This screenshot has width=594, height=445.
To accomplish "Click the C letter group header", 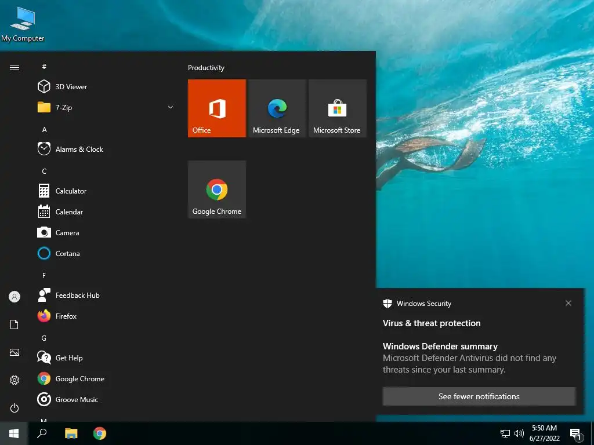I will coord(44,172).
